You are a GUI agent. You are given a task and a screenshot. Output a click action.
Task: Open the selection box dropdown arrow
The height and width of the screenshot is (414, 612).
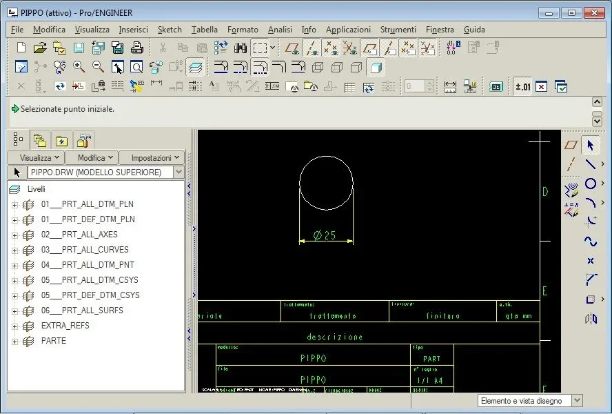point(272,48)
